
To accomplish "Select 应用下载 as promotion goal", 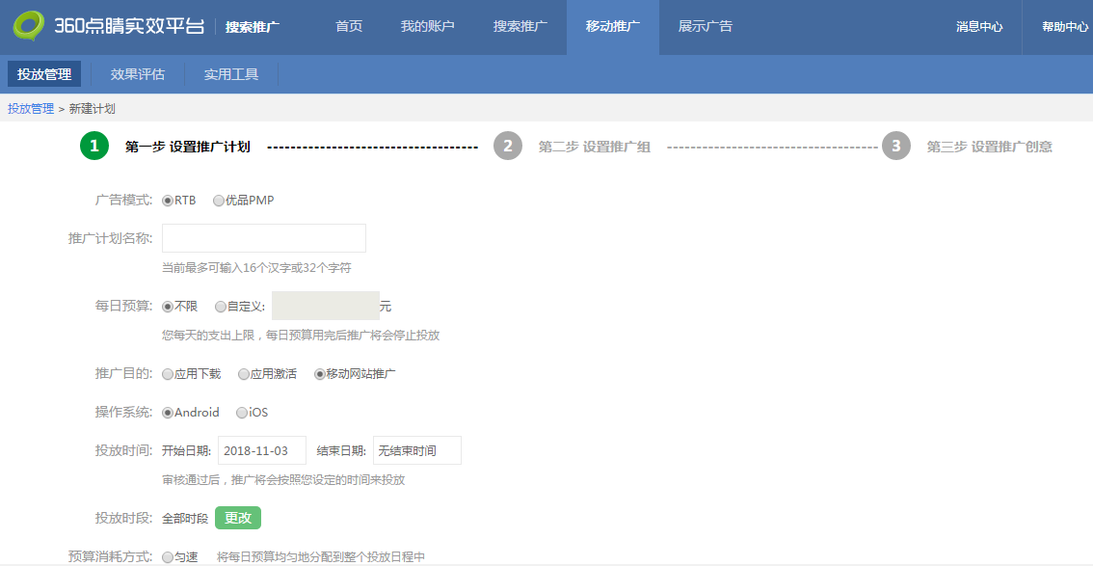I will tap(168, 374).
